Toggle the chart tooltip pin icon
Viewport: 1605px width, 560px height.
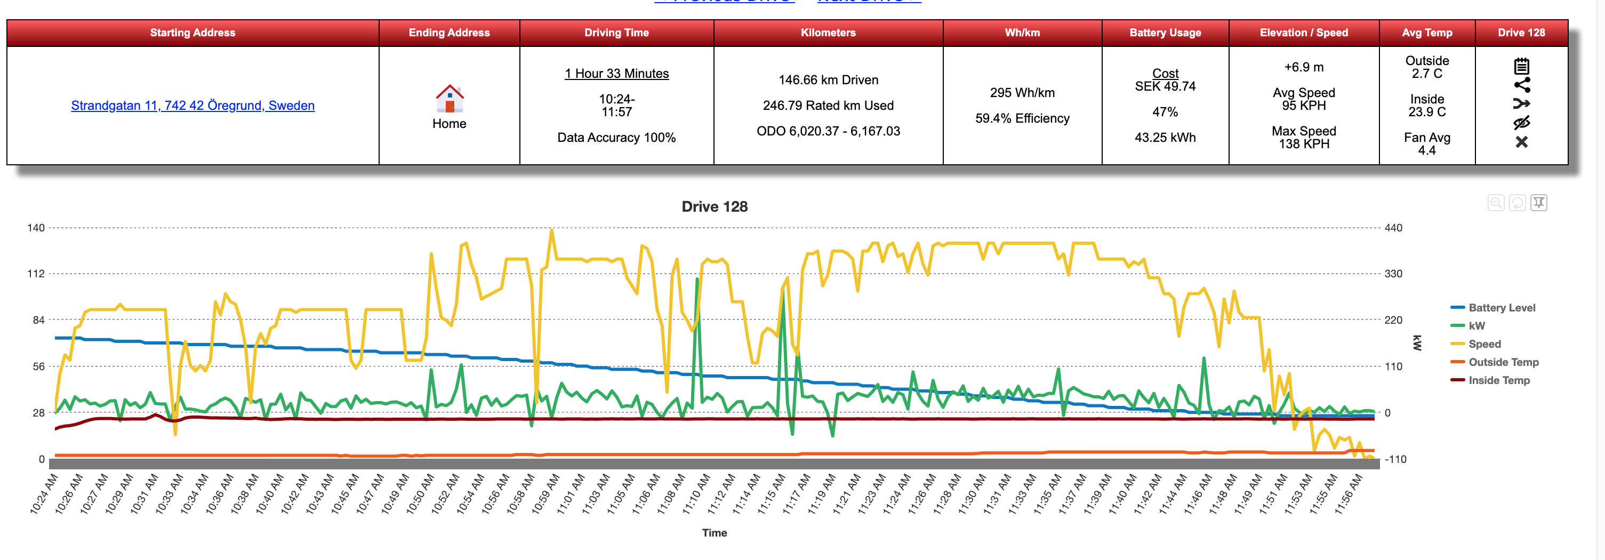(x=1539, y=203)
